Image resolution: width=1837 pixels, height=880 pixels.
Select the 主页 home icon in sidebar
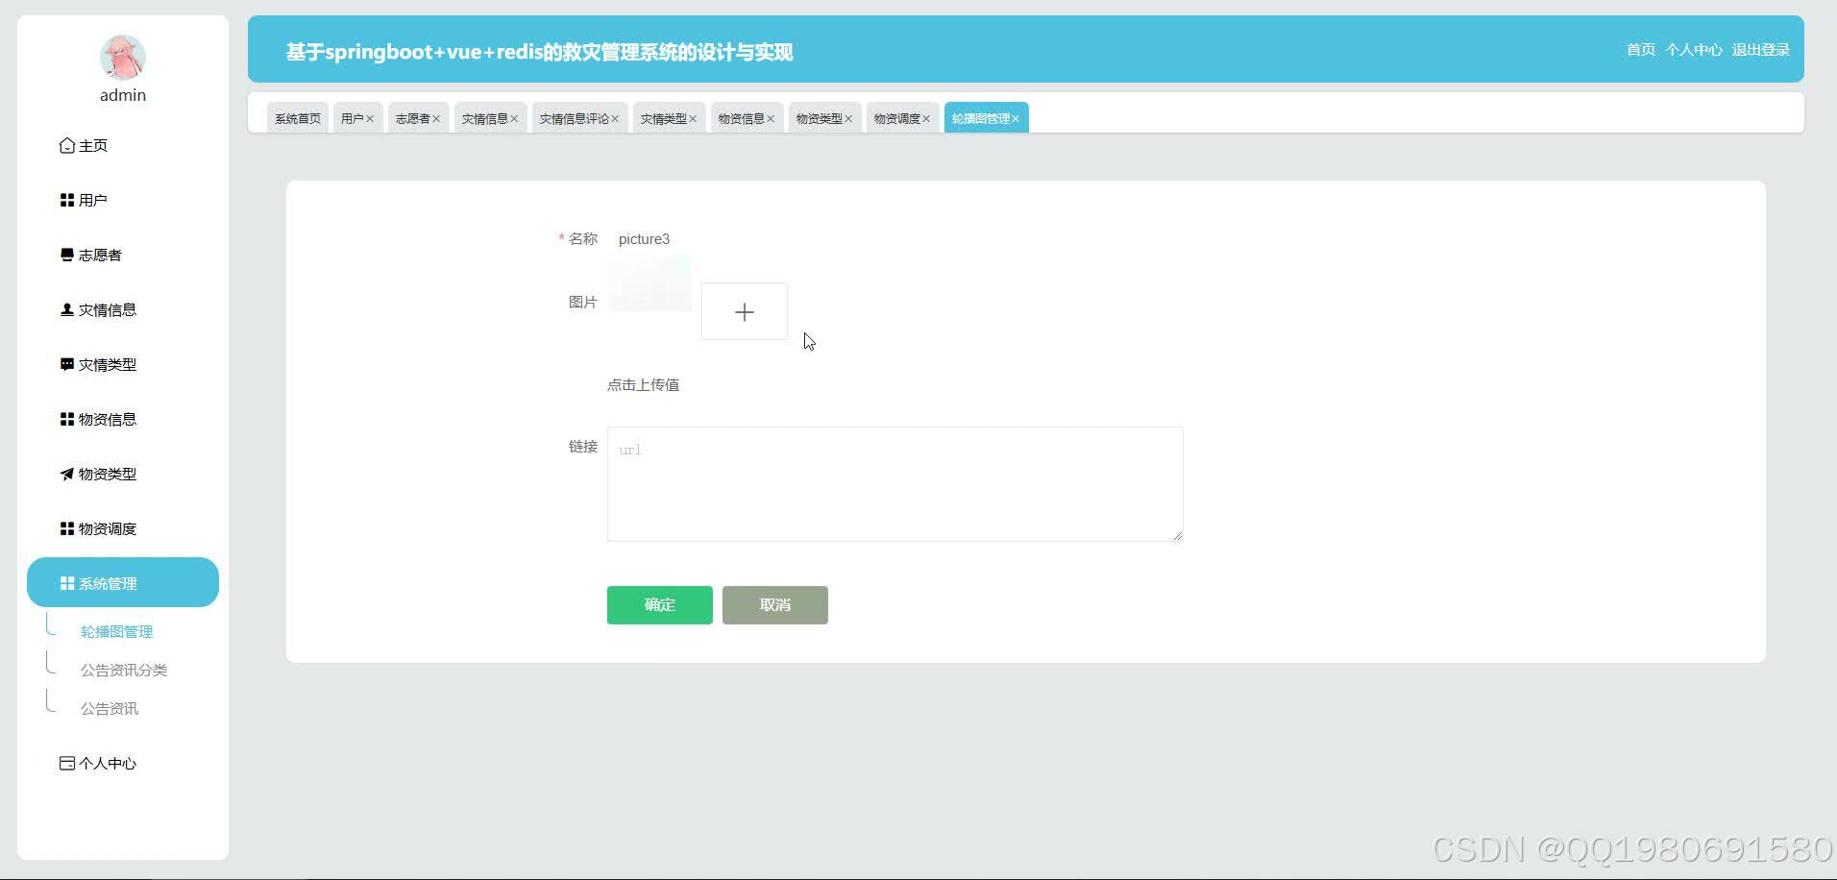[65, 144]
